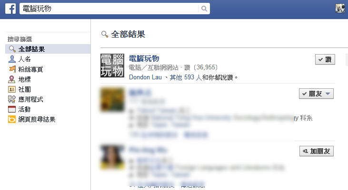
Task: Click the 電腦玩物 page thumbnail
Action: point(112,66)
